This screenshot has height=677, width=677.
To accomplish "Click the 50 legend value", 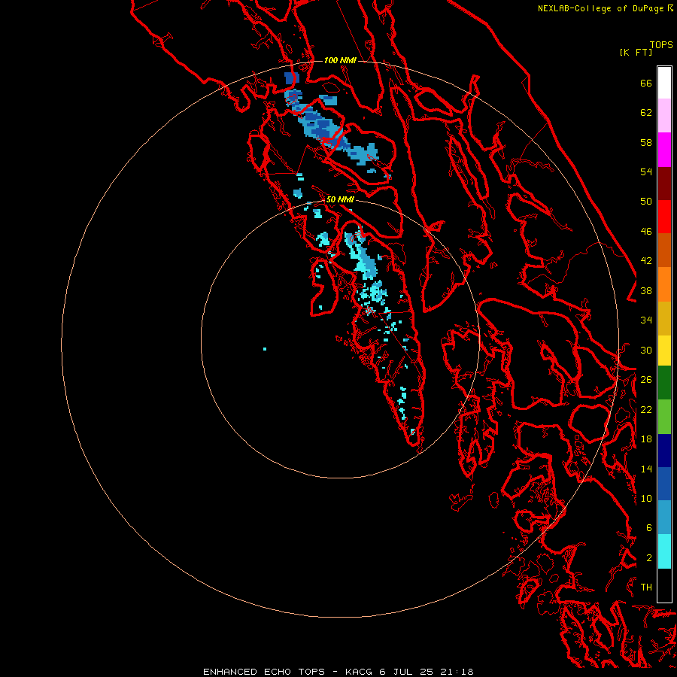I will pos(646,202).
